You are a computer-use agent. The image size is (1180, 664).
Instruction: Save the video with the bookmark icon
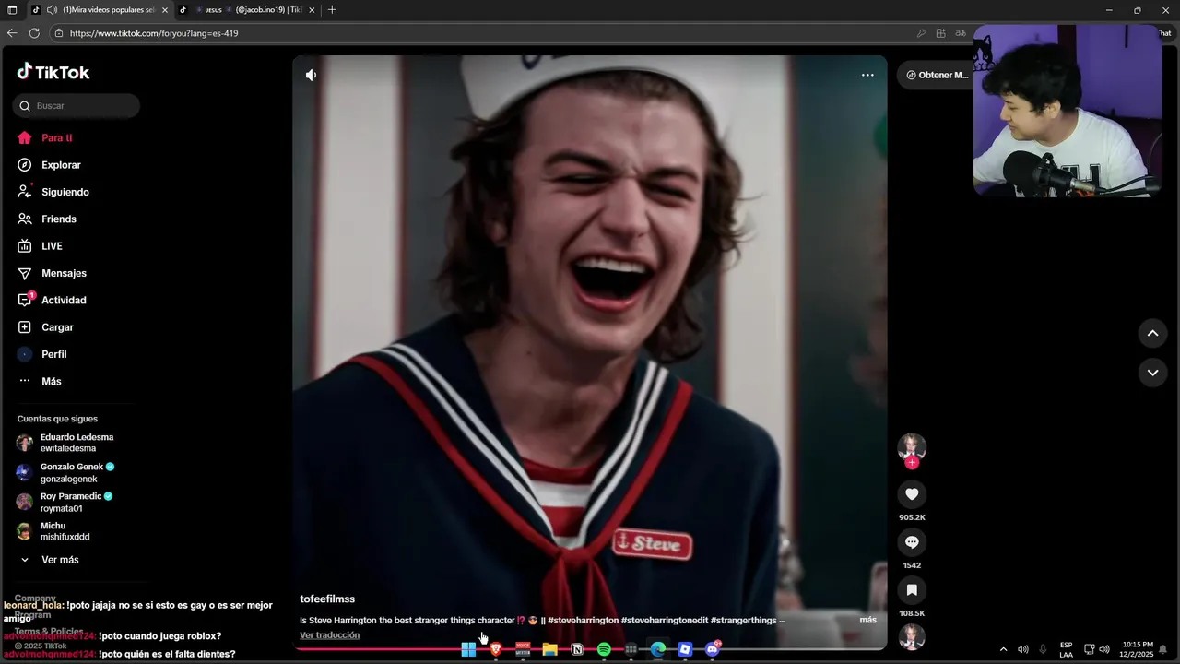tap(912, 590)
